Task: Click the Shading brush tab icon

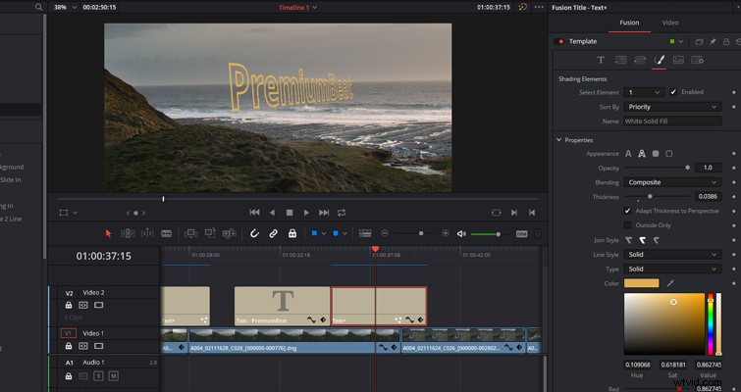Action: tap(659, 60)
